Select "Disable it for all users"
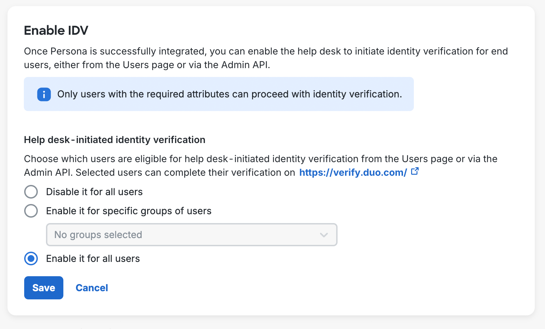 31,192
